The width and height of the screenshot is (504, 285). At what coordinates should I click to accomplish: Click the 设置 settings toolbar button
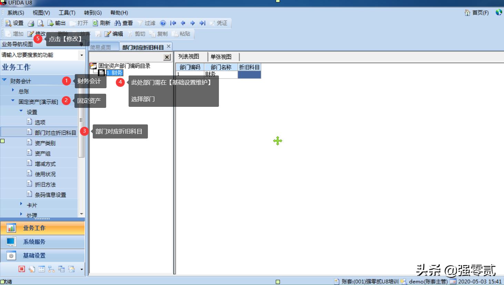14,23
